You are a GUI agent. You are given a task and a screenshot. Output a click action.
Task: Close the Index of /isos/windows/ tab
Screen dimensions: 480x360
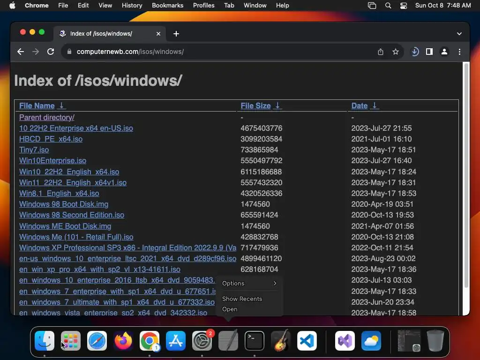coord(158,34)
